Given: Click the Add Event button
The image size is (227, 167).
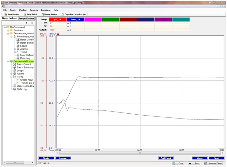Looking at the screenshot, I should coord(166,158).
